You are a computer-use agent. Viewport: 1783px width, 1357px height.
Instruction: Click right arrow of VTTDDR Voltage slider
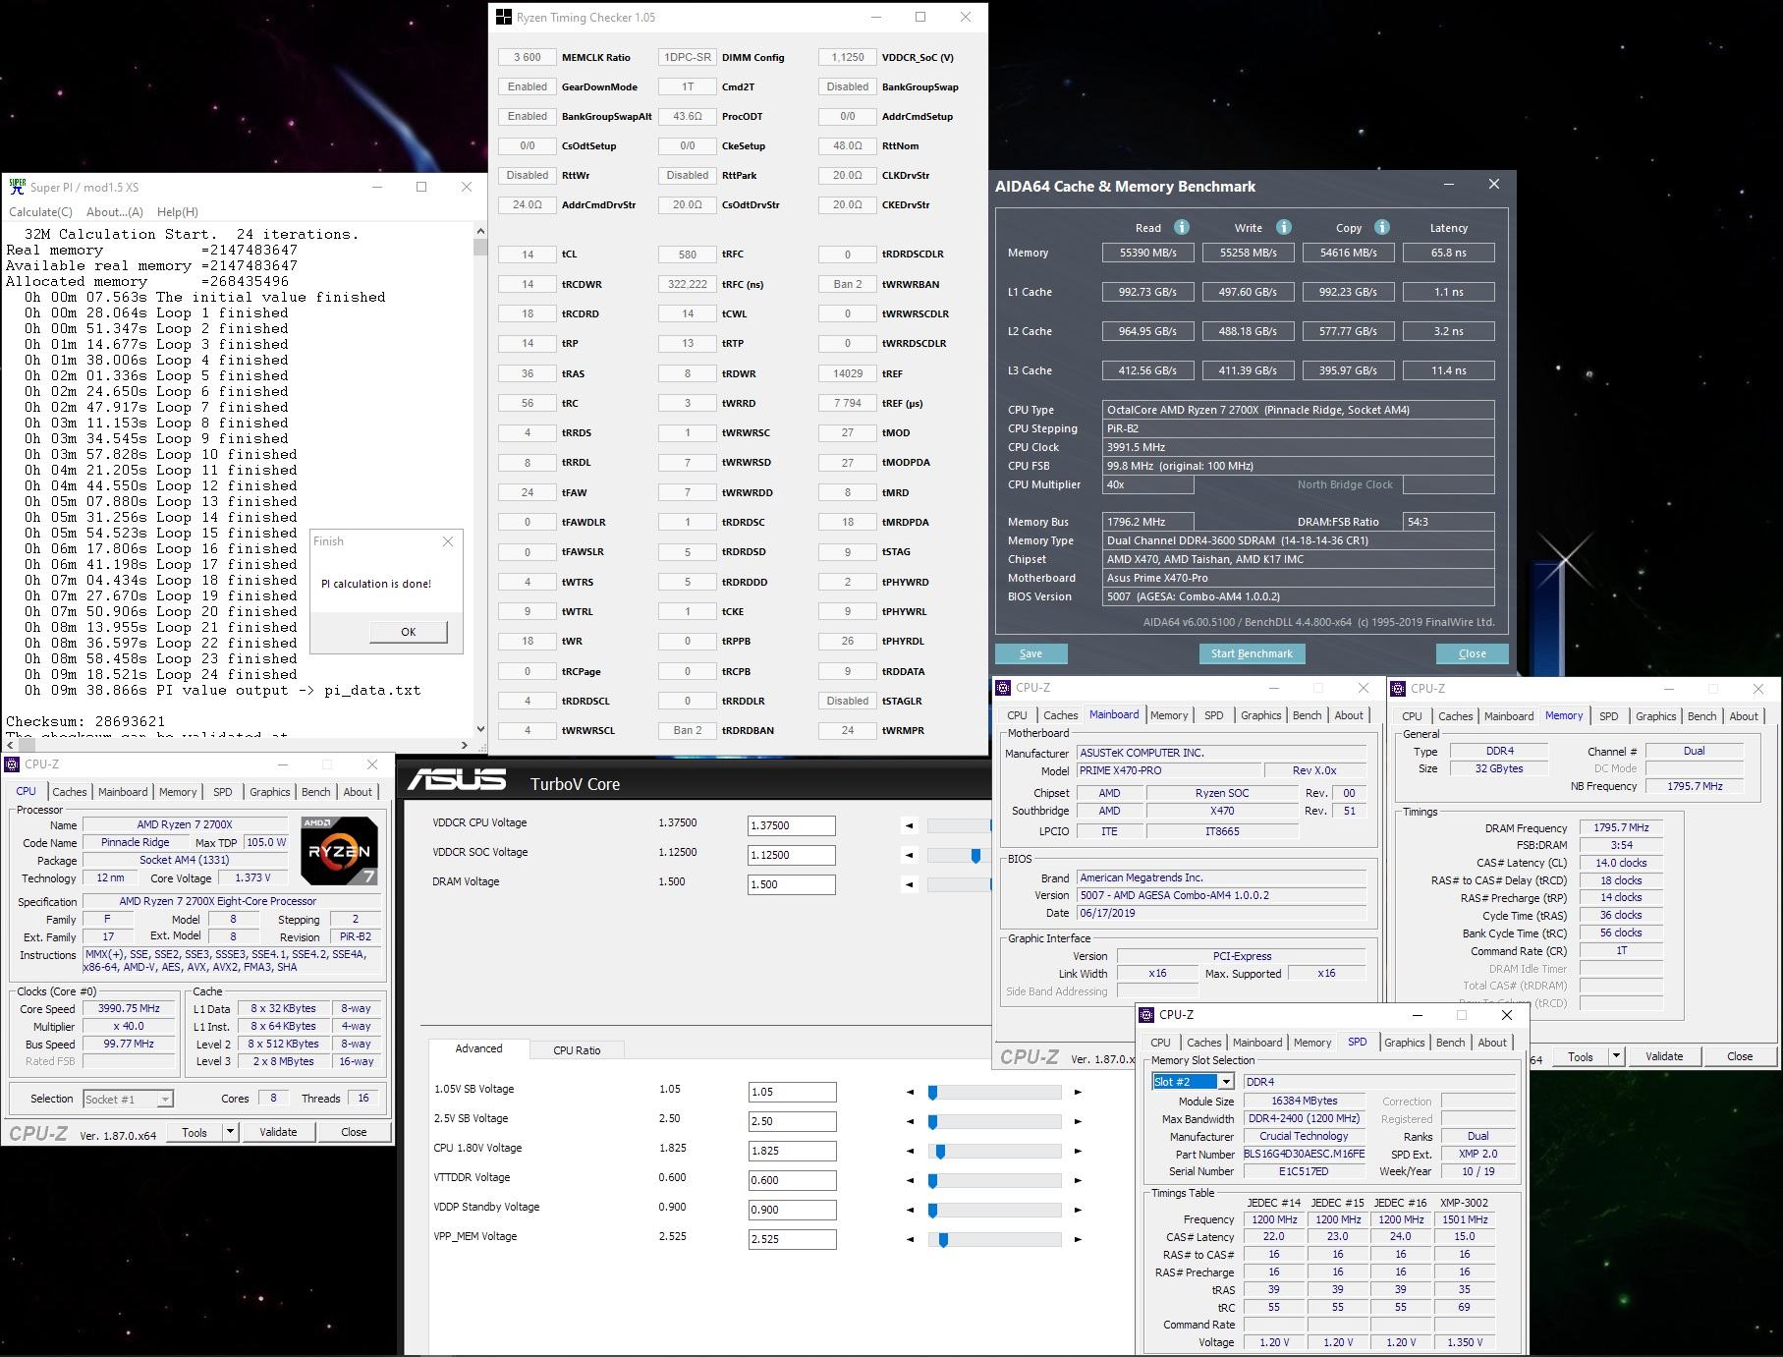tap(1078, 1181)
